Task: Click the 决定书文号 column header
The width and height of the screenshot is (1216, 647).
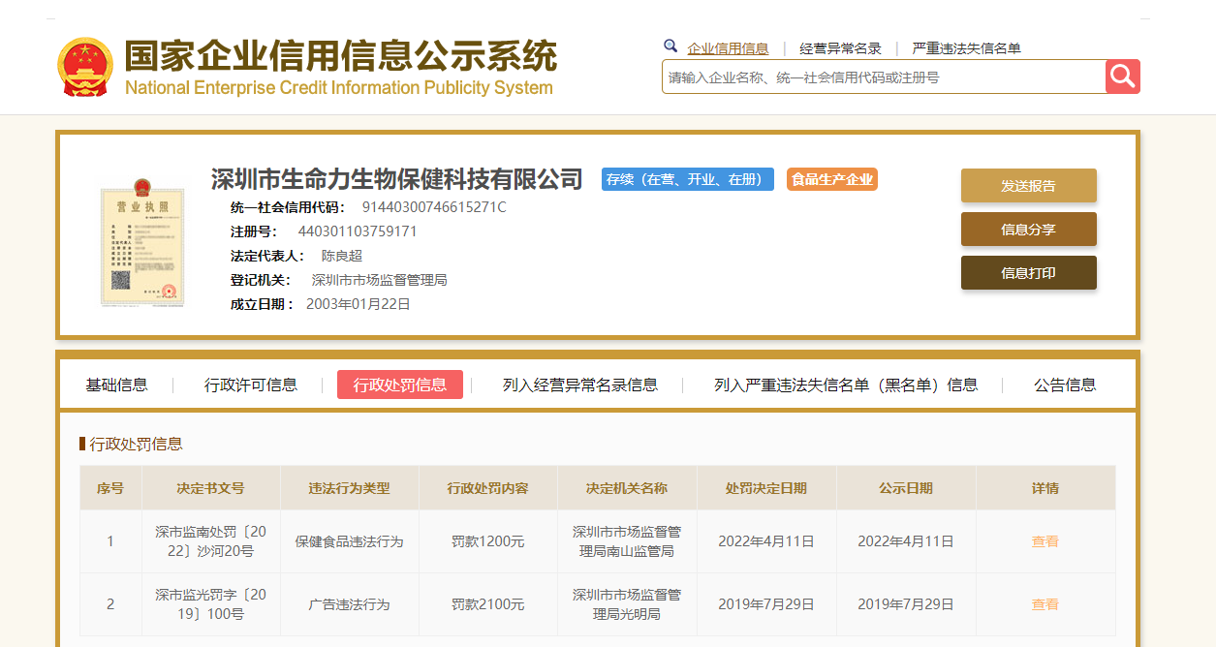Action: tap(211, 488)
